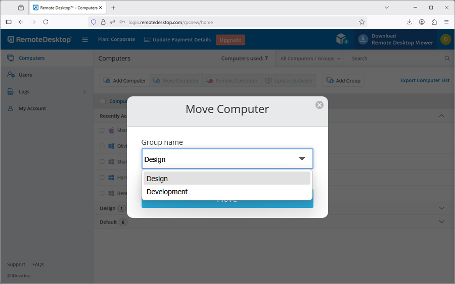This screenshot has width=455, height=284.
Task: Open the user profile avatar
Action: [445, 39]
